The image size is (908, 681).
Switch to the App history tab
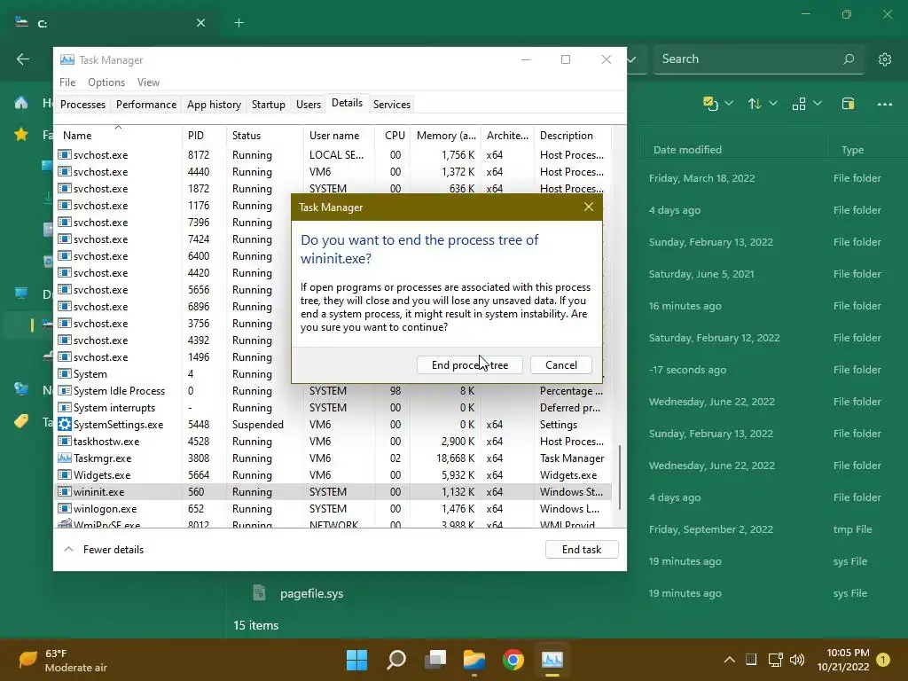tap(214, 105)
